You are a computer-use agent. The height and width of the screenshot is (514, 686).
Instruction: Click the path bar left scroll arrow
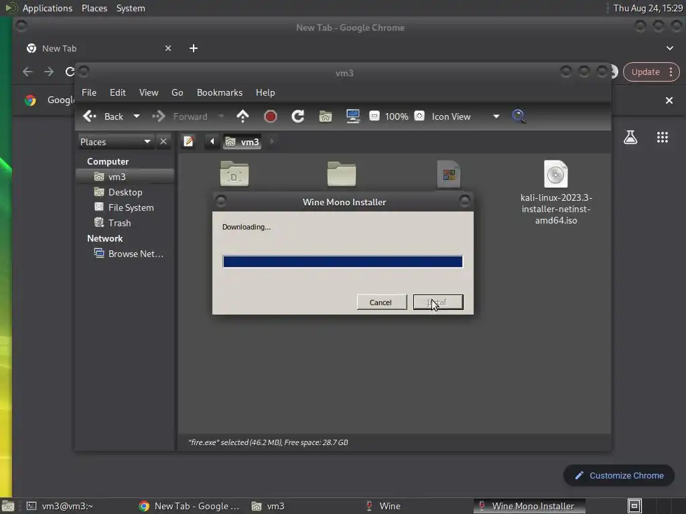(212, 142)
